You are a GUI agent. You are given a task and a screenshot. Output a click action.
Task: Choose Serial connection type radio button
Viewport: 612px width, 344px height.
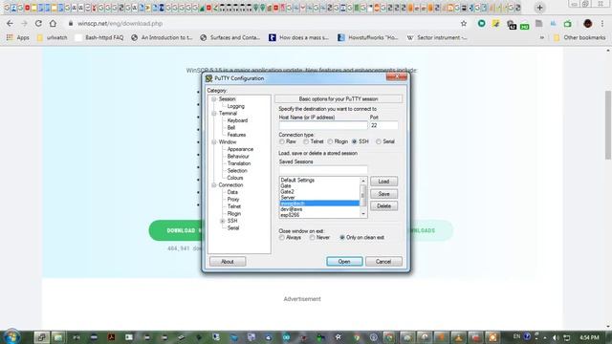[x=379, y=141]
